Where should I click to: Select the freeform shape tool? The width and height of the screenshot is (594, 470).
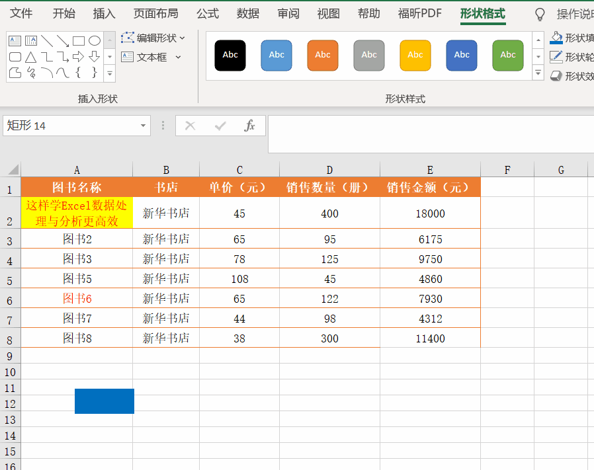pos(15,72)
